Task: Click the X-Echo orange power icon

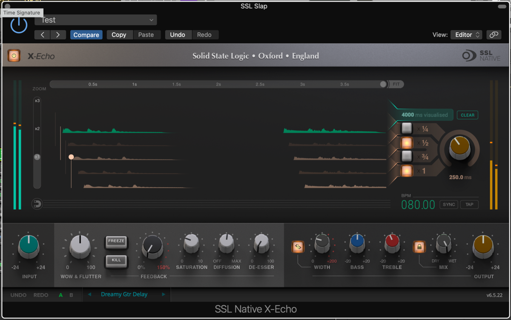Action: 14,55
